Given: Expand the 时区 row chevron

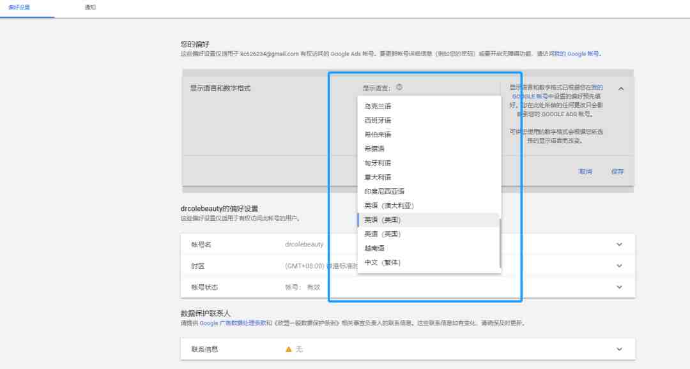Looking at the screenshot, I should (619, 266).
